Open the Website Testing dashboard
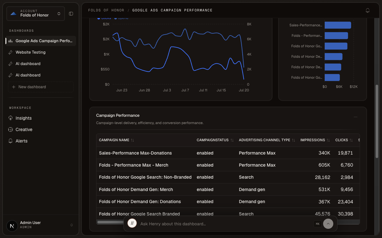This screenshot has height=238, width=382. coord(41,52)
